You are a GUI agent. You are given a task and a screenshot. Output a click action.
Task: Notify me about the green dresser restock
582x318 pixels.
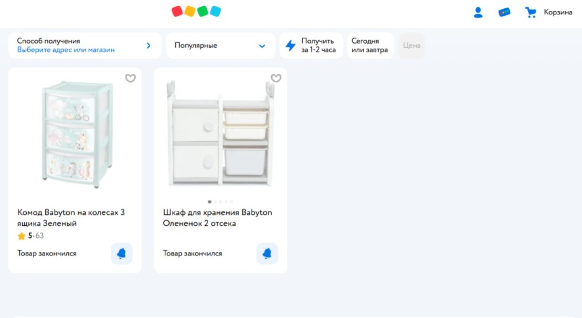(122, 254)
